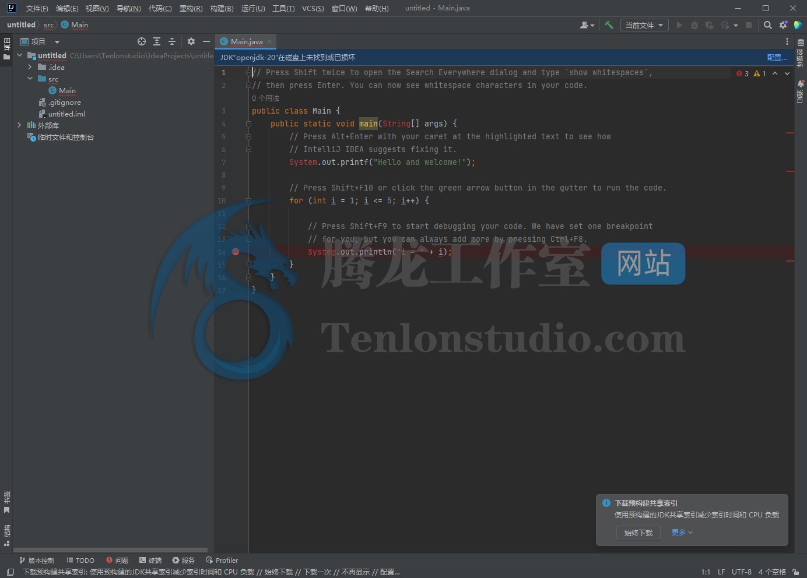807x578 pixels.
Task: Fold the main method at line 4
Action: pyautogui.click(x=248, y=124)
